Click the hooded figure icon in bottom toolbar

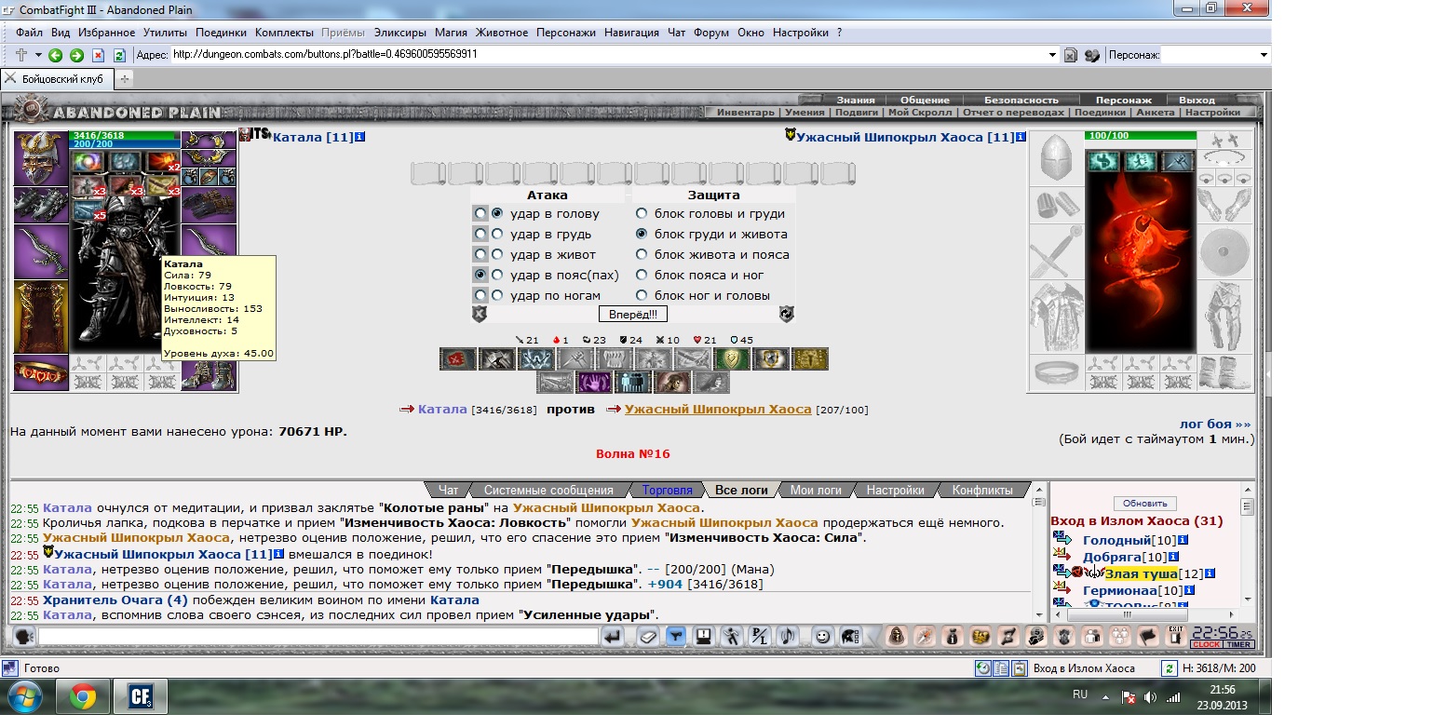pyautogui.click(x=897, y=637)
